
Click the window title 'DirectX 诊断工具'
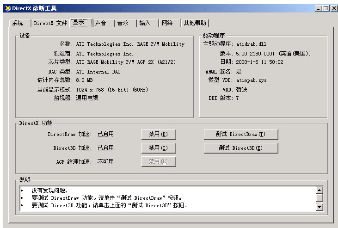click(34, 8)
